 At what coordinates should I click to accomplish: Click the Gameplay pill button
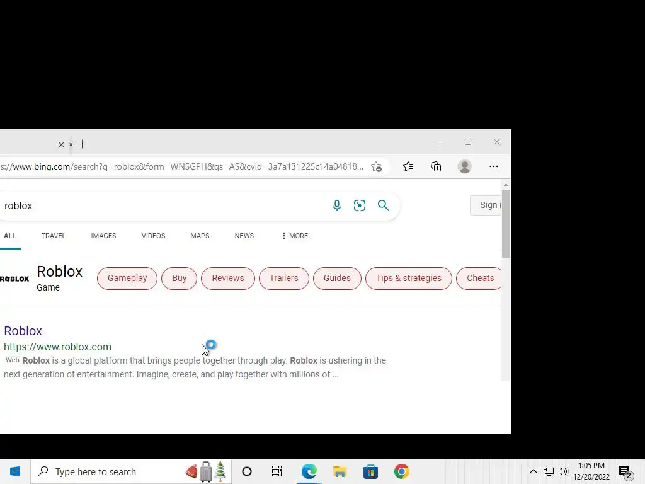point(127,278)
